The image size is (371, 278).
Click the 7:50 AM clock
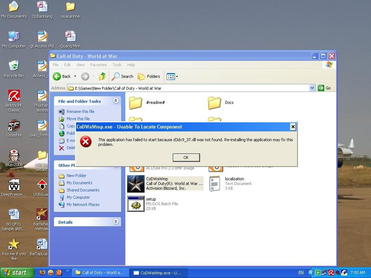(x=358, y=273)
